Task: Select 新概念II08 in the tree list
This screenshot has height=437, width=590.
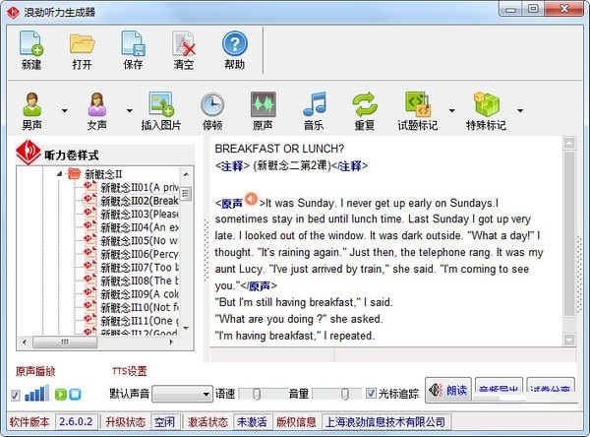Action: pyautogui.click(x=139, y=281)
